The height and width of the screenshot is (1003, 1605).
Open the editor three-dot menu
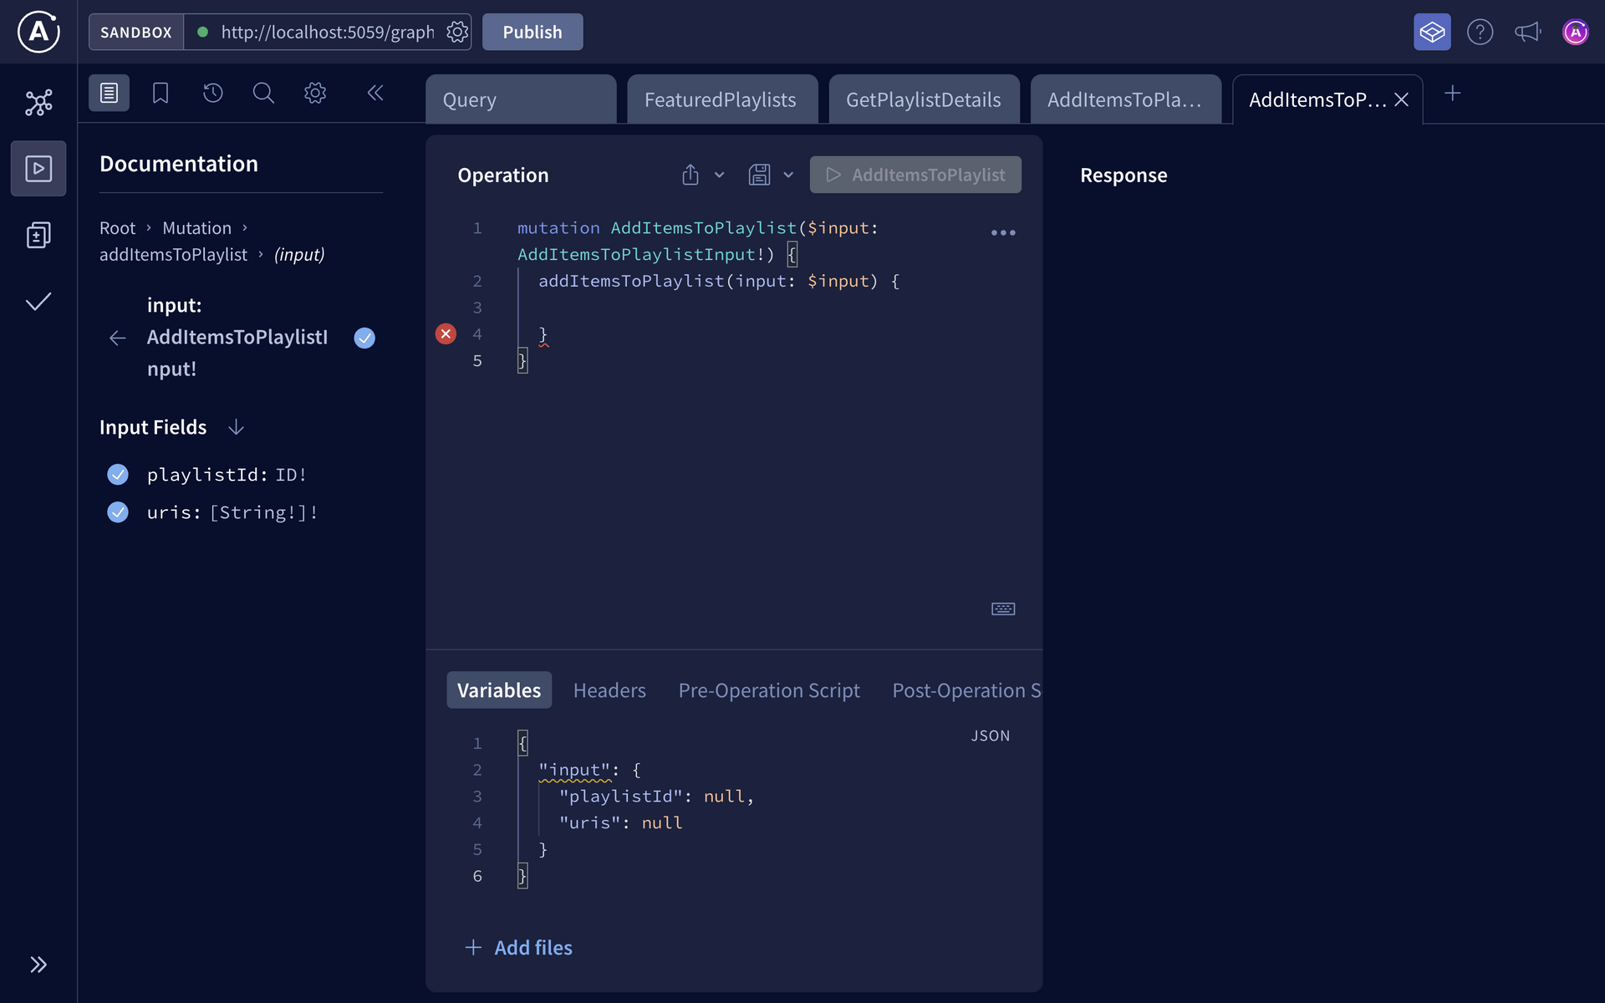tap(1002, 232)
